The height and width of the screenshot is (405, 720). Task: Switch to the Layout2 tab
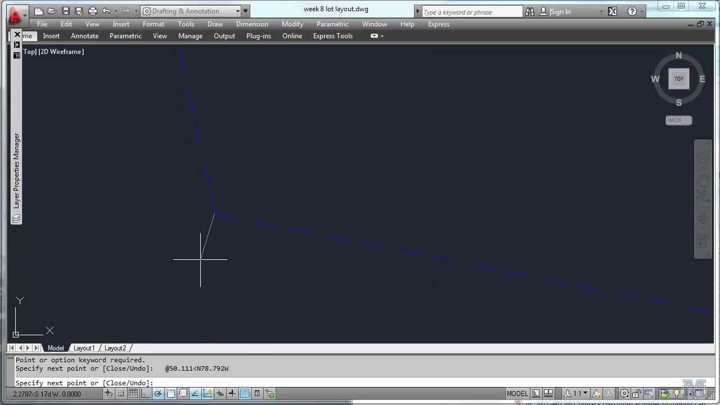pos(115,348)
